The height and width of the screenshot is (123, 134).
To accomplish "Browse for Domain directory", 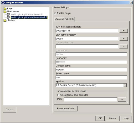I will 123,46.
